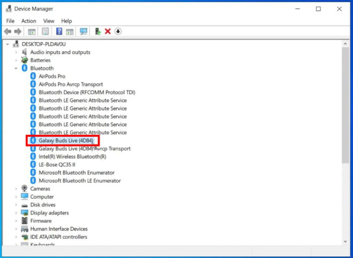Click the Properties toolbar icon

[x=46, y=31]
